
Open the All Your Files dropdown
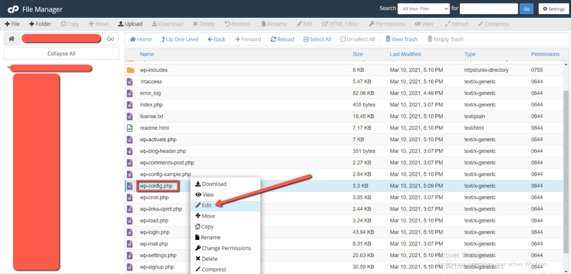tap(423, 9)
